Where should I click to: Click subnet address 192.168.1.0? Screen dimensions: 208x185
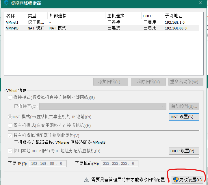point(175,22)
